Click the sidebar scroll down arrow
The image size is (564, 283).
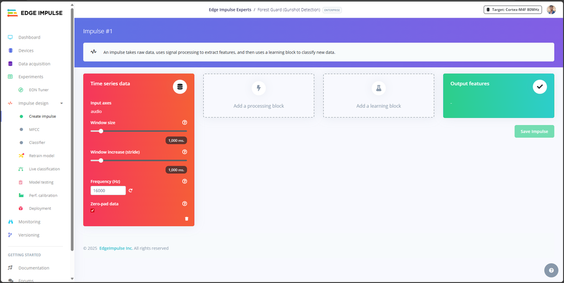(72, 279)
